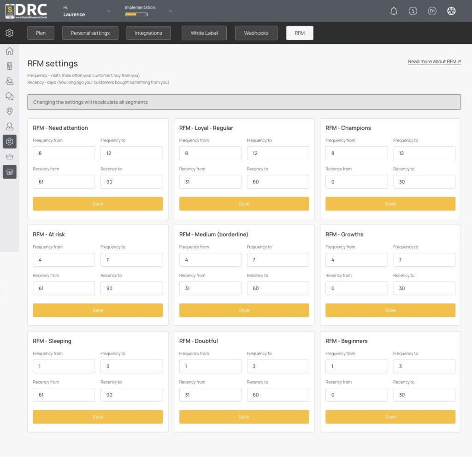Save the Medium (borderline) segment
Viewport: 472px width, 457px height.
244,310
